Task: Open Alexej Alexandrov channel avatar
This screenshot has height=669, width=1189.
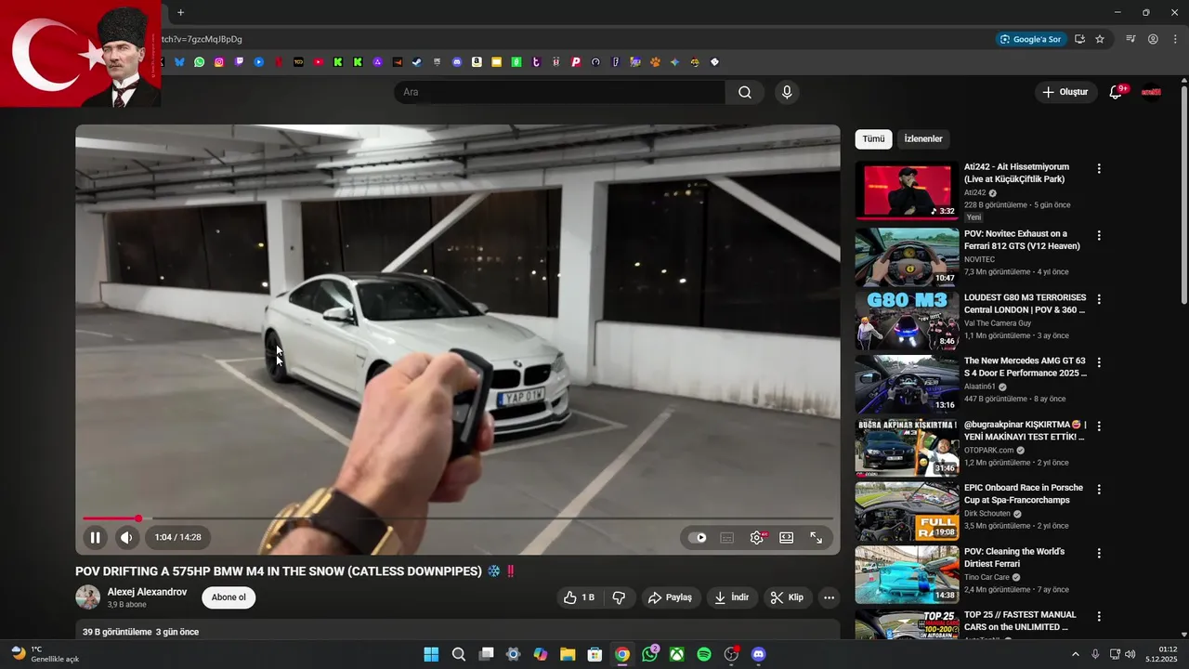Action: 88,597
